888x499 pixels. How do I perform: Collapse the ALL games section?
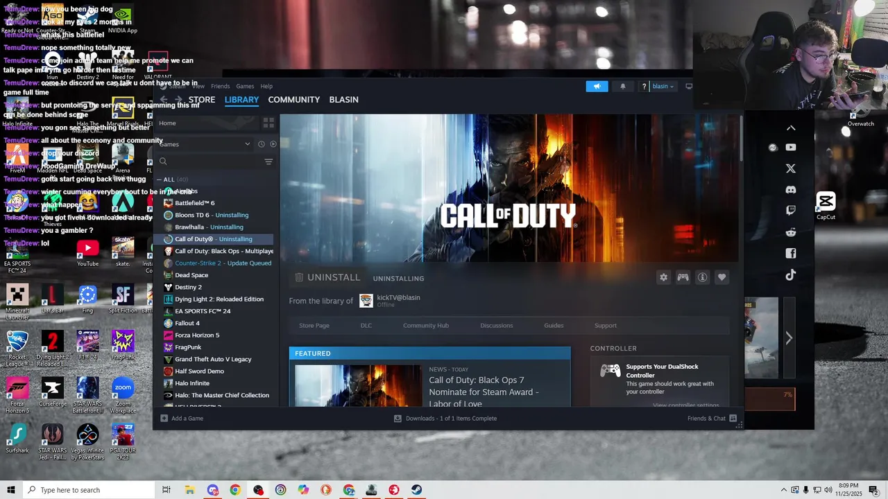[159, 180]
